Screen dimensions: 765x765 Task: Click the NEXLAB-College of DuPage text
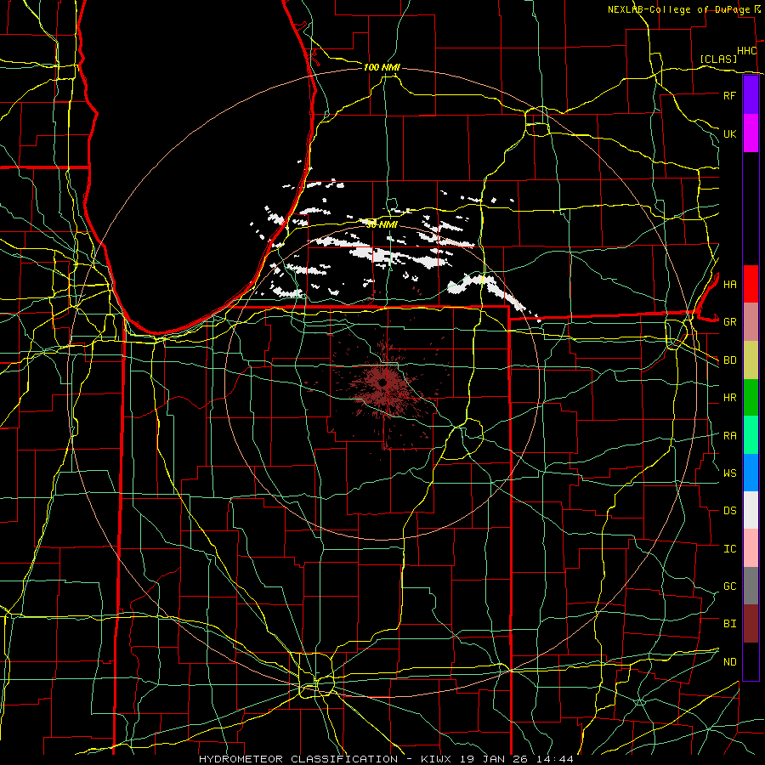pyautogui.click(x=679, y=9)
